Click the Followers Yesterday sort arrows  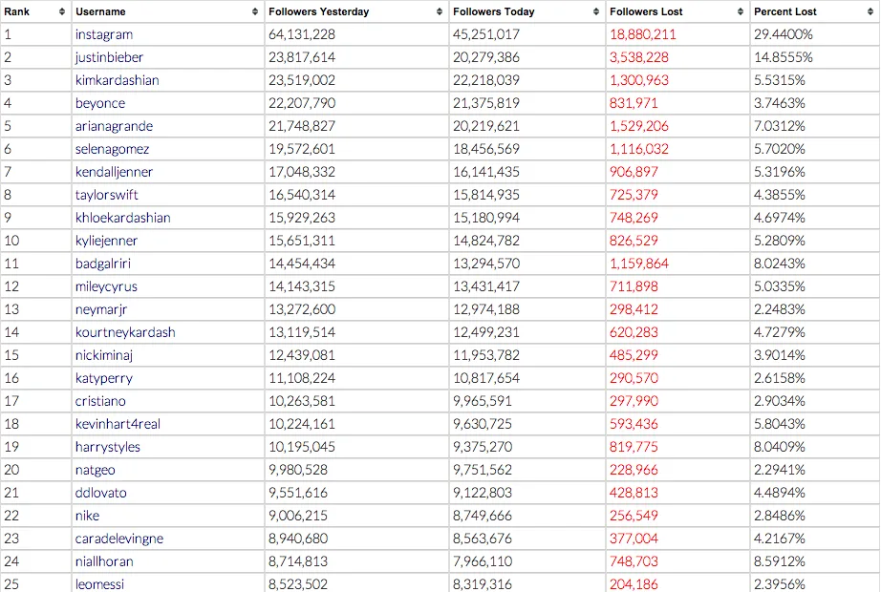[x=440, y=11]
